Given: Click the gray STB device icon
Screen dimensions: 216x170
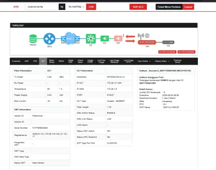Looking at the screenshot, I should 168,42.
